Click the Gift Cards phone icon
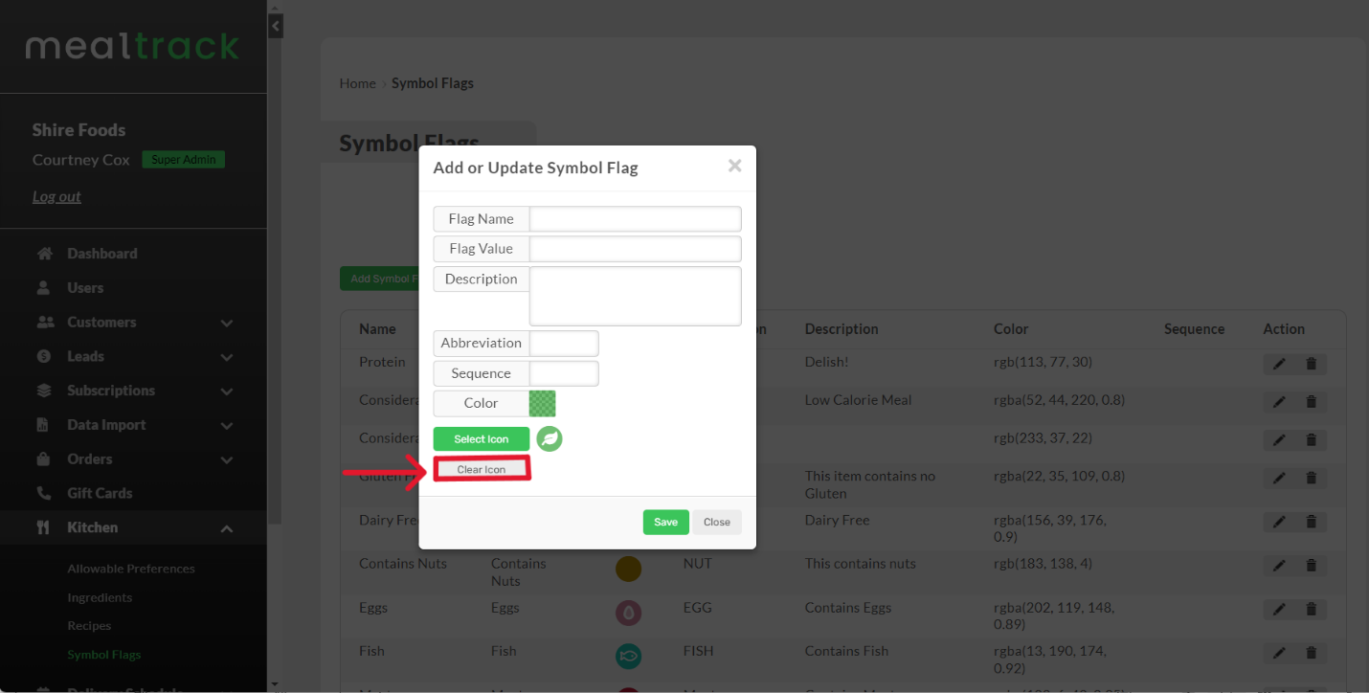The width and height of the screenshot is (1369, 693). (43, 493)
